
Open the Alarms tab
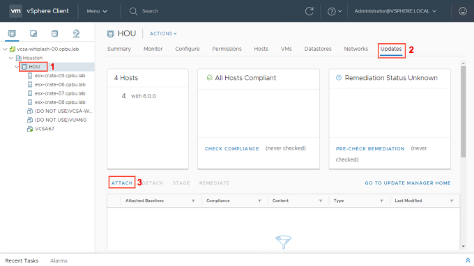(x=59, y=260)
